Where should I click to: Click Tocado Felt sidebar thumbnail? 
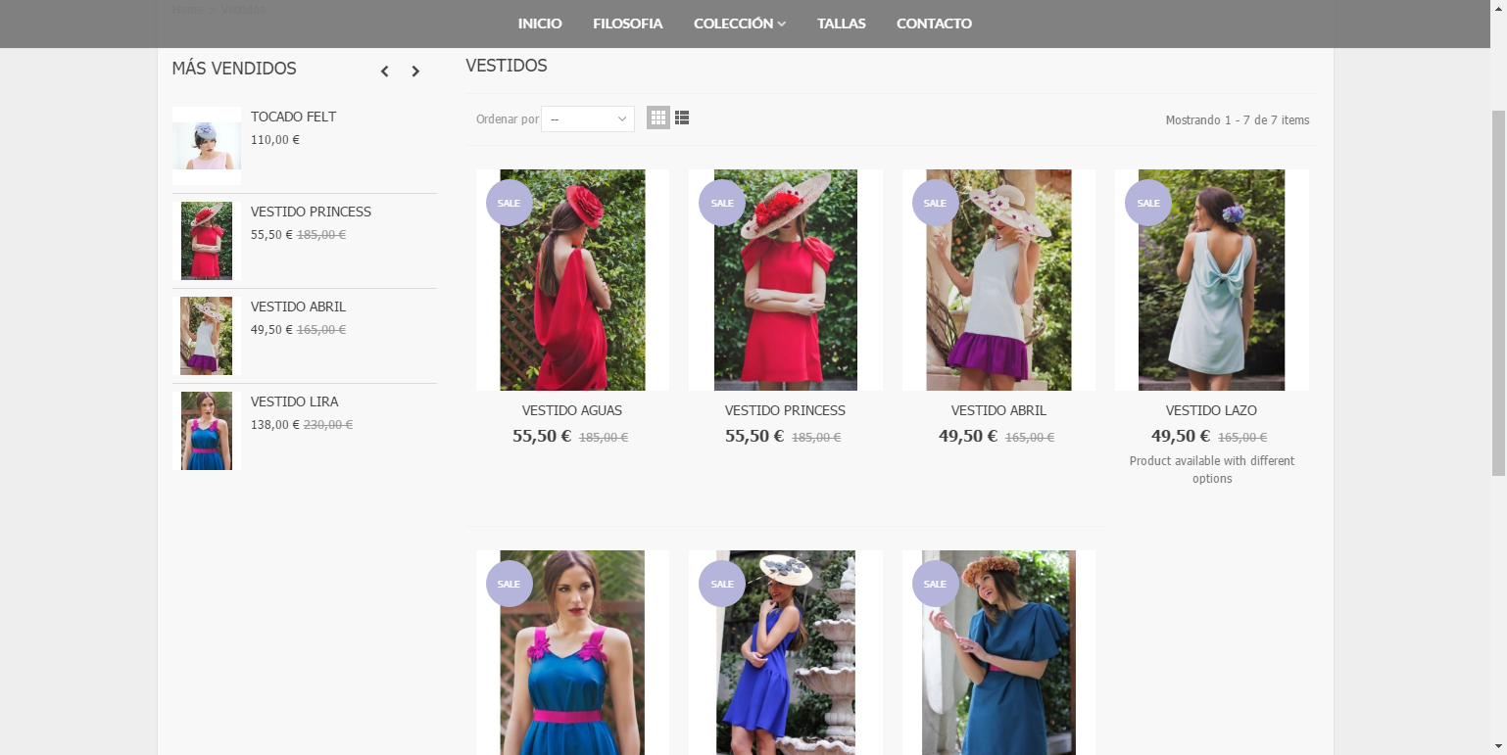(x=207, y=146)
